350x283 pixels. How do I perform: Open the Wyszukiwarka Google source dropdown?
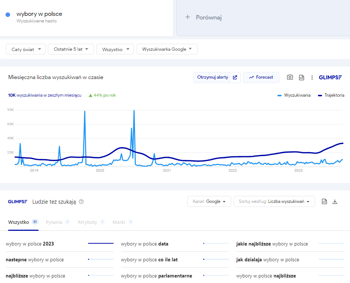pos(167,49)
